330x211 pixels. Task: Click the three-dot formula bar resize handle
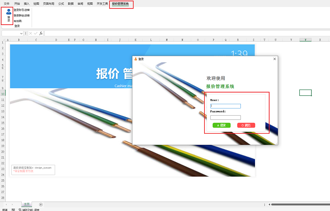pos(25,34)
